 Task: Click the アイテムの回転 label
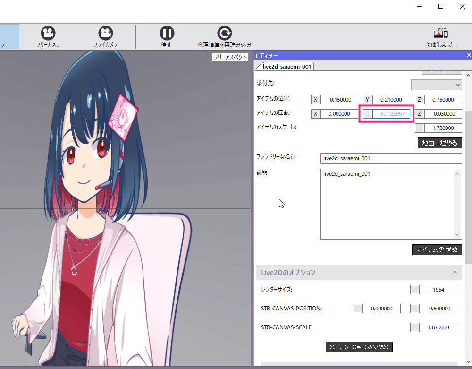(x=274, y=113)
